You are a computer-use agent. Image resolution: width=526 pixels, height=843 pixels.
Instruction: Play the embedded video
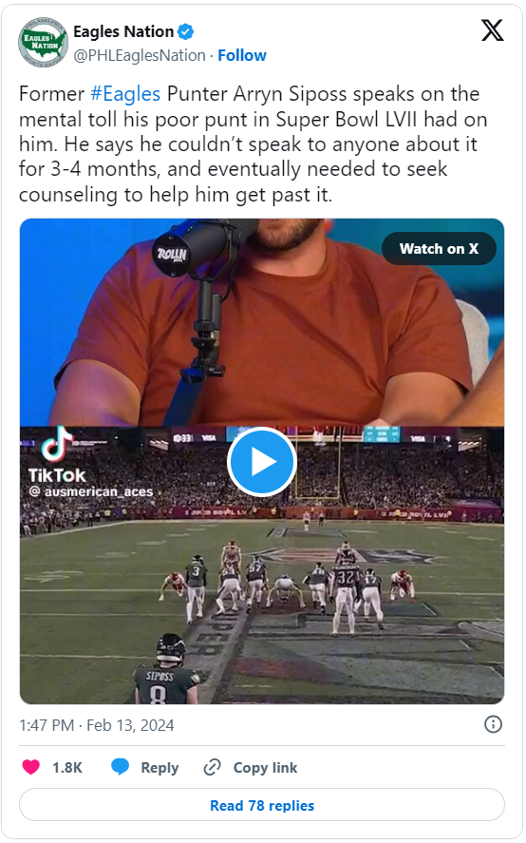coord(262,461)
